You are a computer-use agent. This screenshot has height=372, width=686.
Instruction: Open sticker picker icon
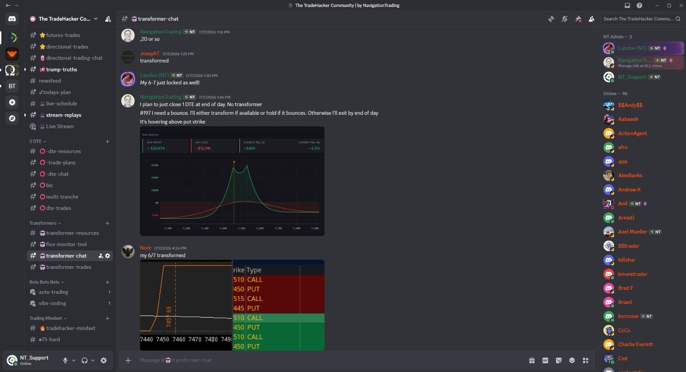coord(559,360)
